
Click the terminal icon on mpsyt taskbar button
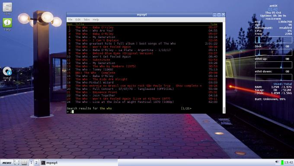[43, 163]
